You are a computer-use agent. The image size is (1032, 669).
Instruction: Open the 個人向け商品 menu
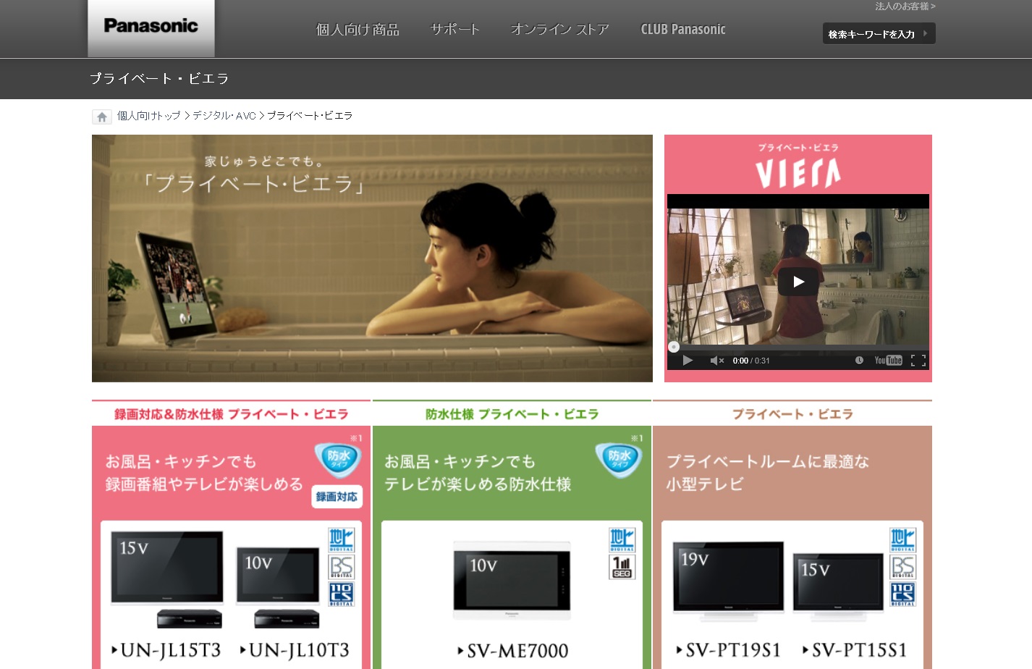pyautogui.click(x=358, y=30)
